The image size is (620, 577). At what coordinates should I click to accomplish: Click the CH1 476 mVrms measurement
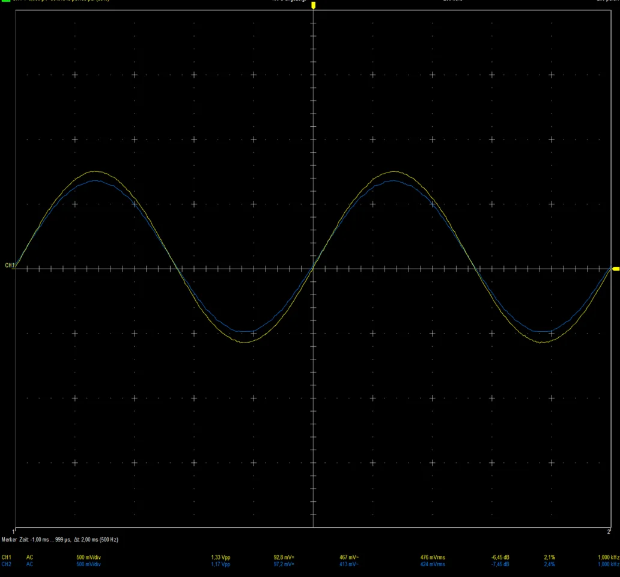pos(433,557)
